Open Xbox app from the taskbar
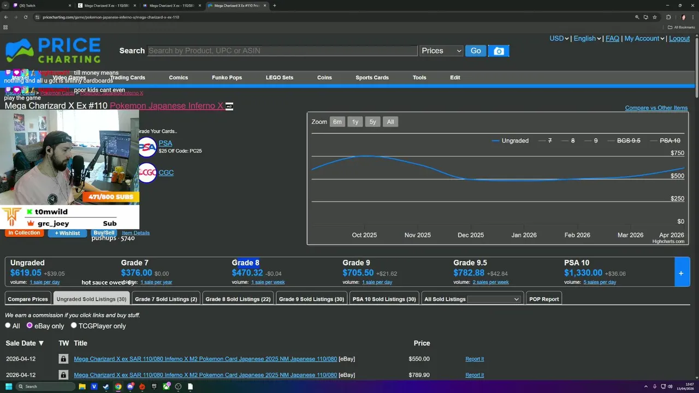The image size is (699, 393). tap(166, 386)
